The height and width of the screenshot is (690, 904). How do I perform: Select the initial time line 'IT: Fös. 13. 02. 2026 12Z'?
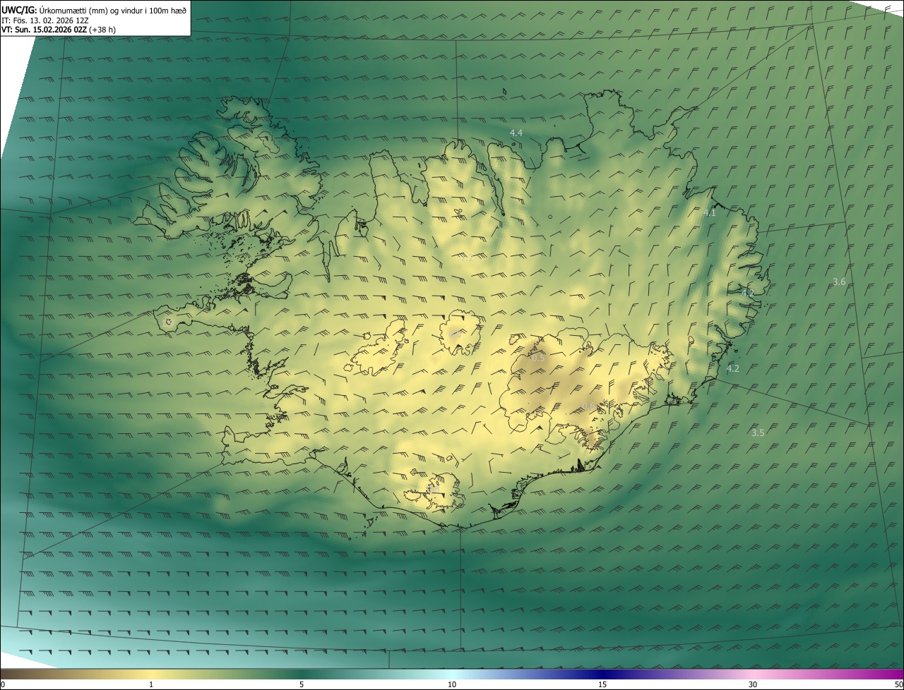tap(45, 20)
